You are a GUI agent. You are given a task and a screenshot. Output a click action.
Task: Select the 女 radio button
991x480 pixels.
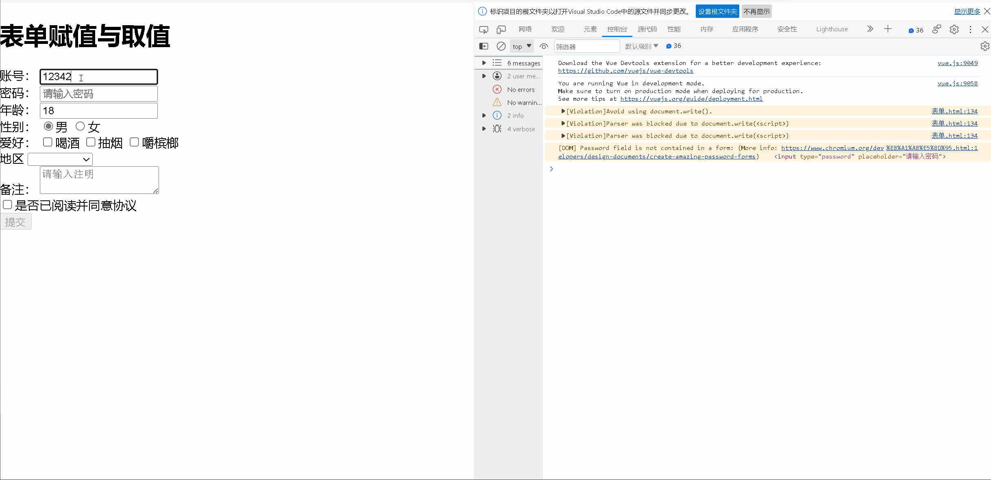coord(80,126)
